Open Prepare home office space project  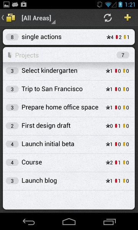tap(69, 107)
